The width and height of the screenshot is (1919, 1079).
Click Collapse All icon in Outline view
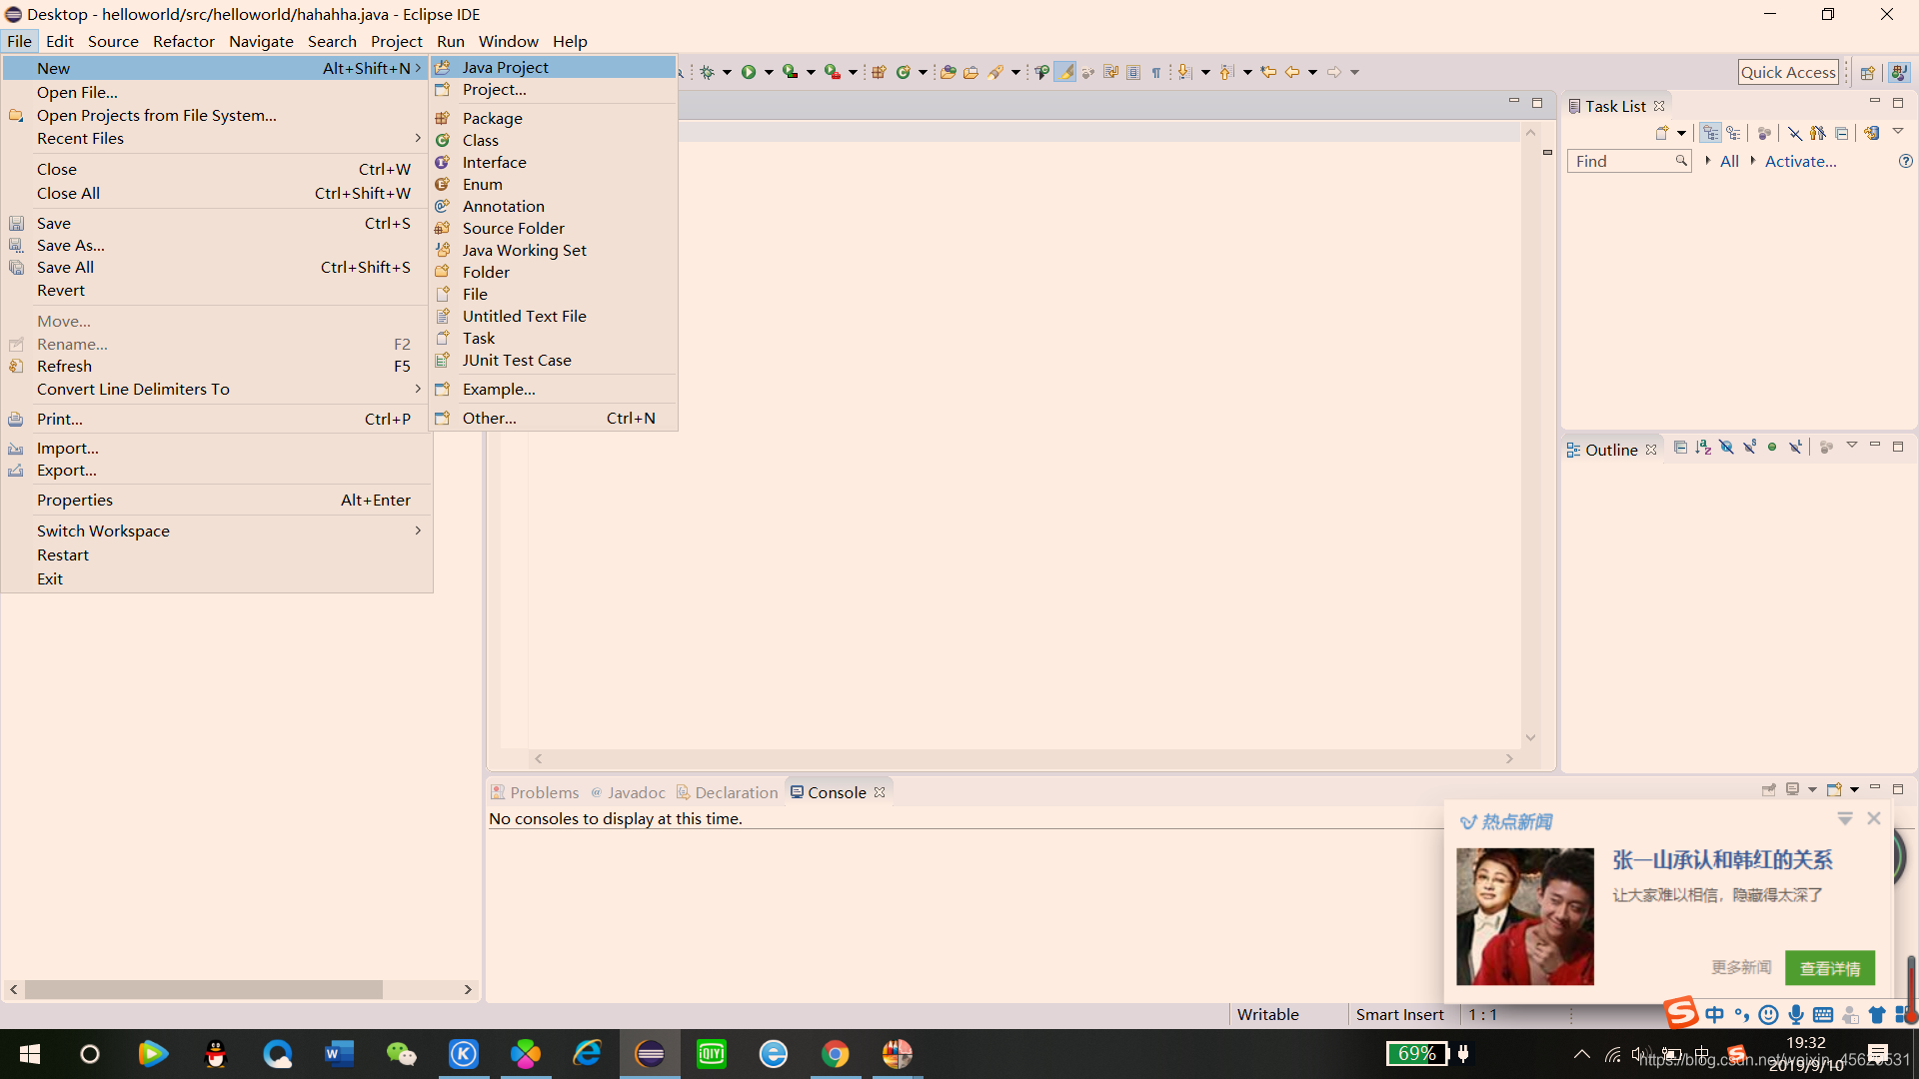(1680, 448)
